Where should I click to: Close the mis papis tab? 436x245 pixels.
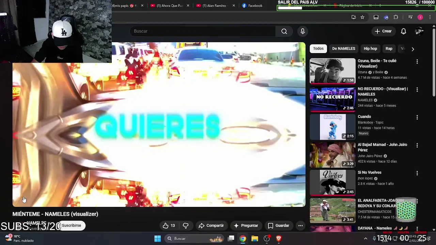142,5
